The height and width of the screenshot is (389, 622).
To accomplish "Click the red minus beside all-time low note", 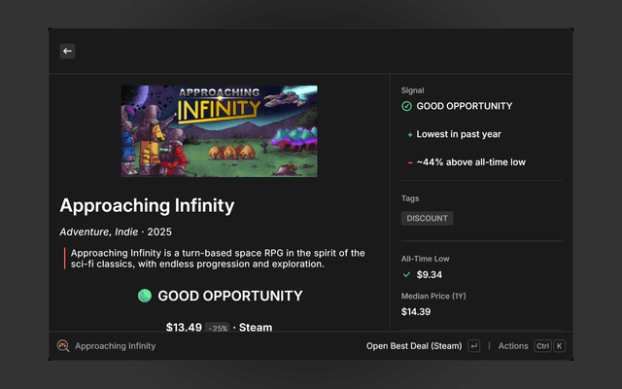I will pos(410,162).
